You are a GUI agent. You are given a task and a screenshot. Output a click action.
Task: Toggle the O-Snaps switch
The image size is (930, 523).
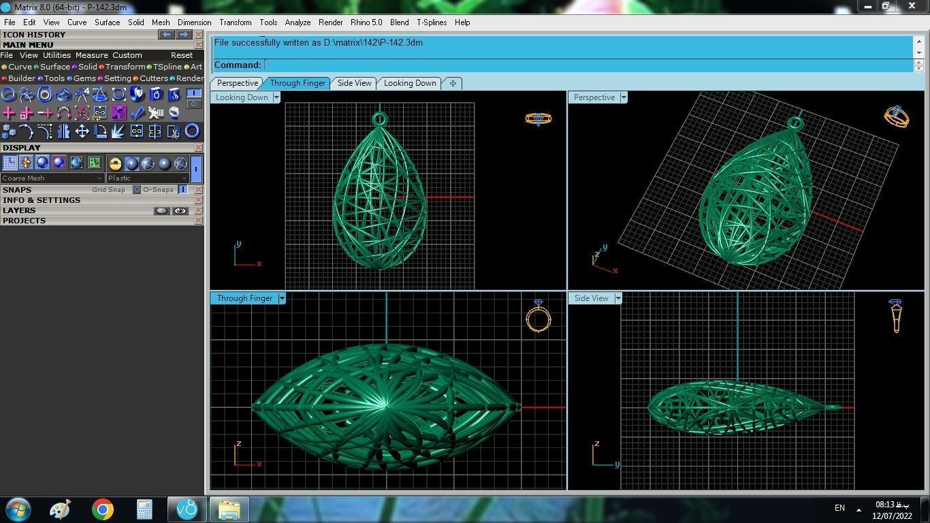pyautogui.click(x=182, y=189)
